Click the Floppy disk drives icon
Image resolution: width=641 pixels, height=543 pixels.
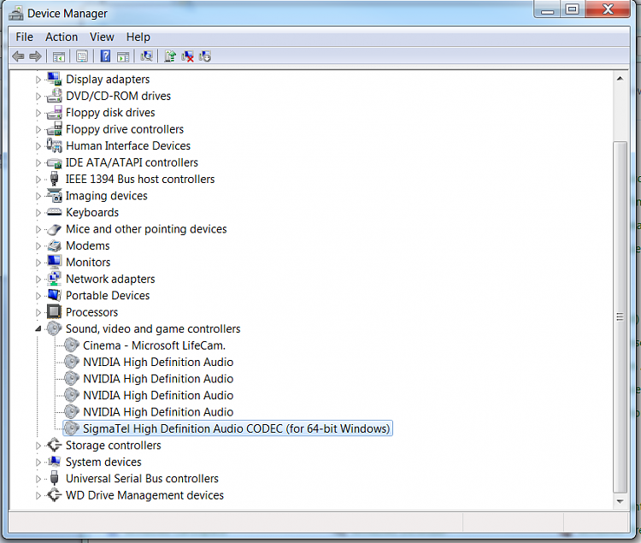tap(54, 112)
